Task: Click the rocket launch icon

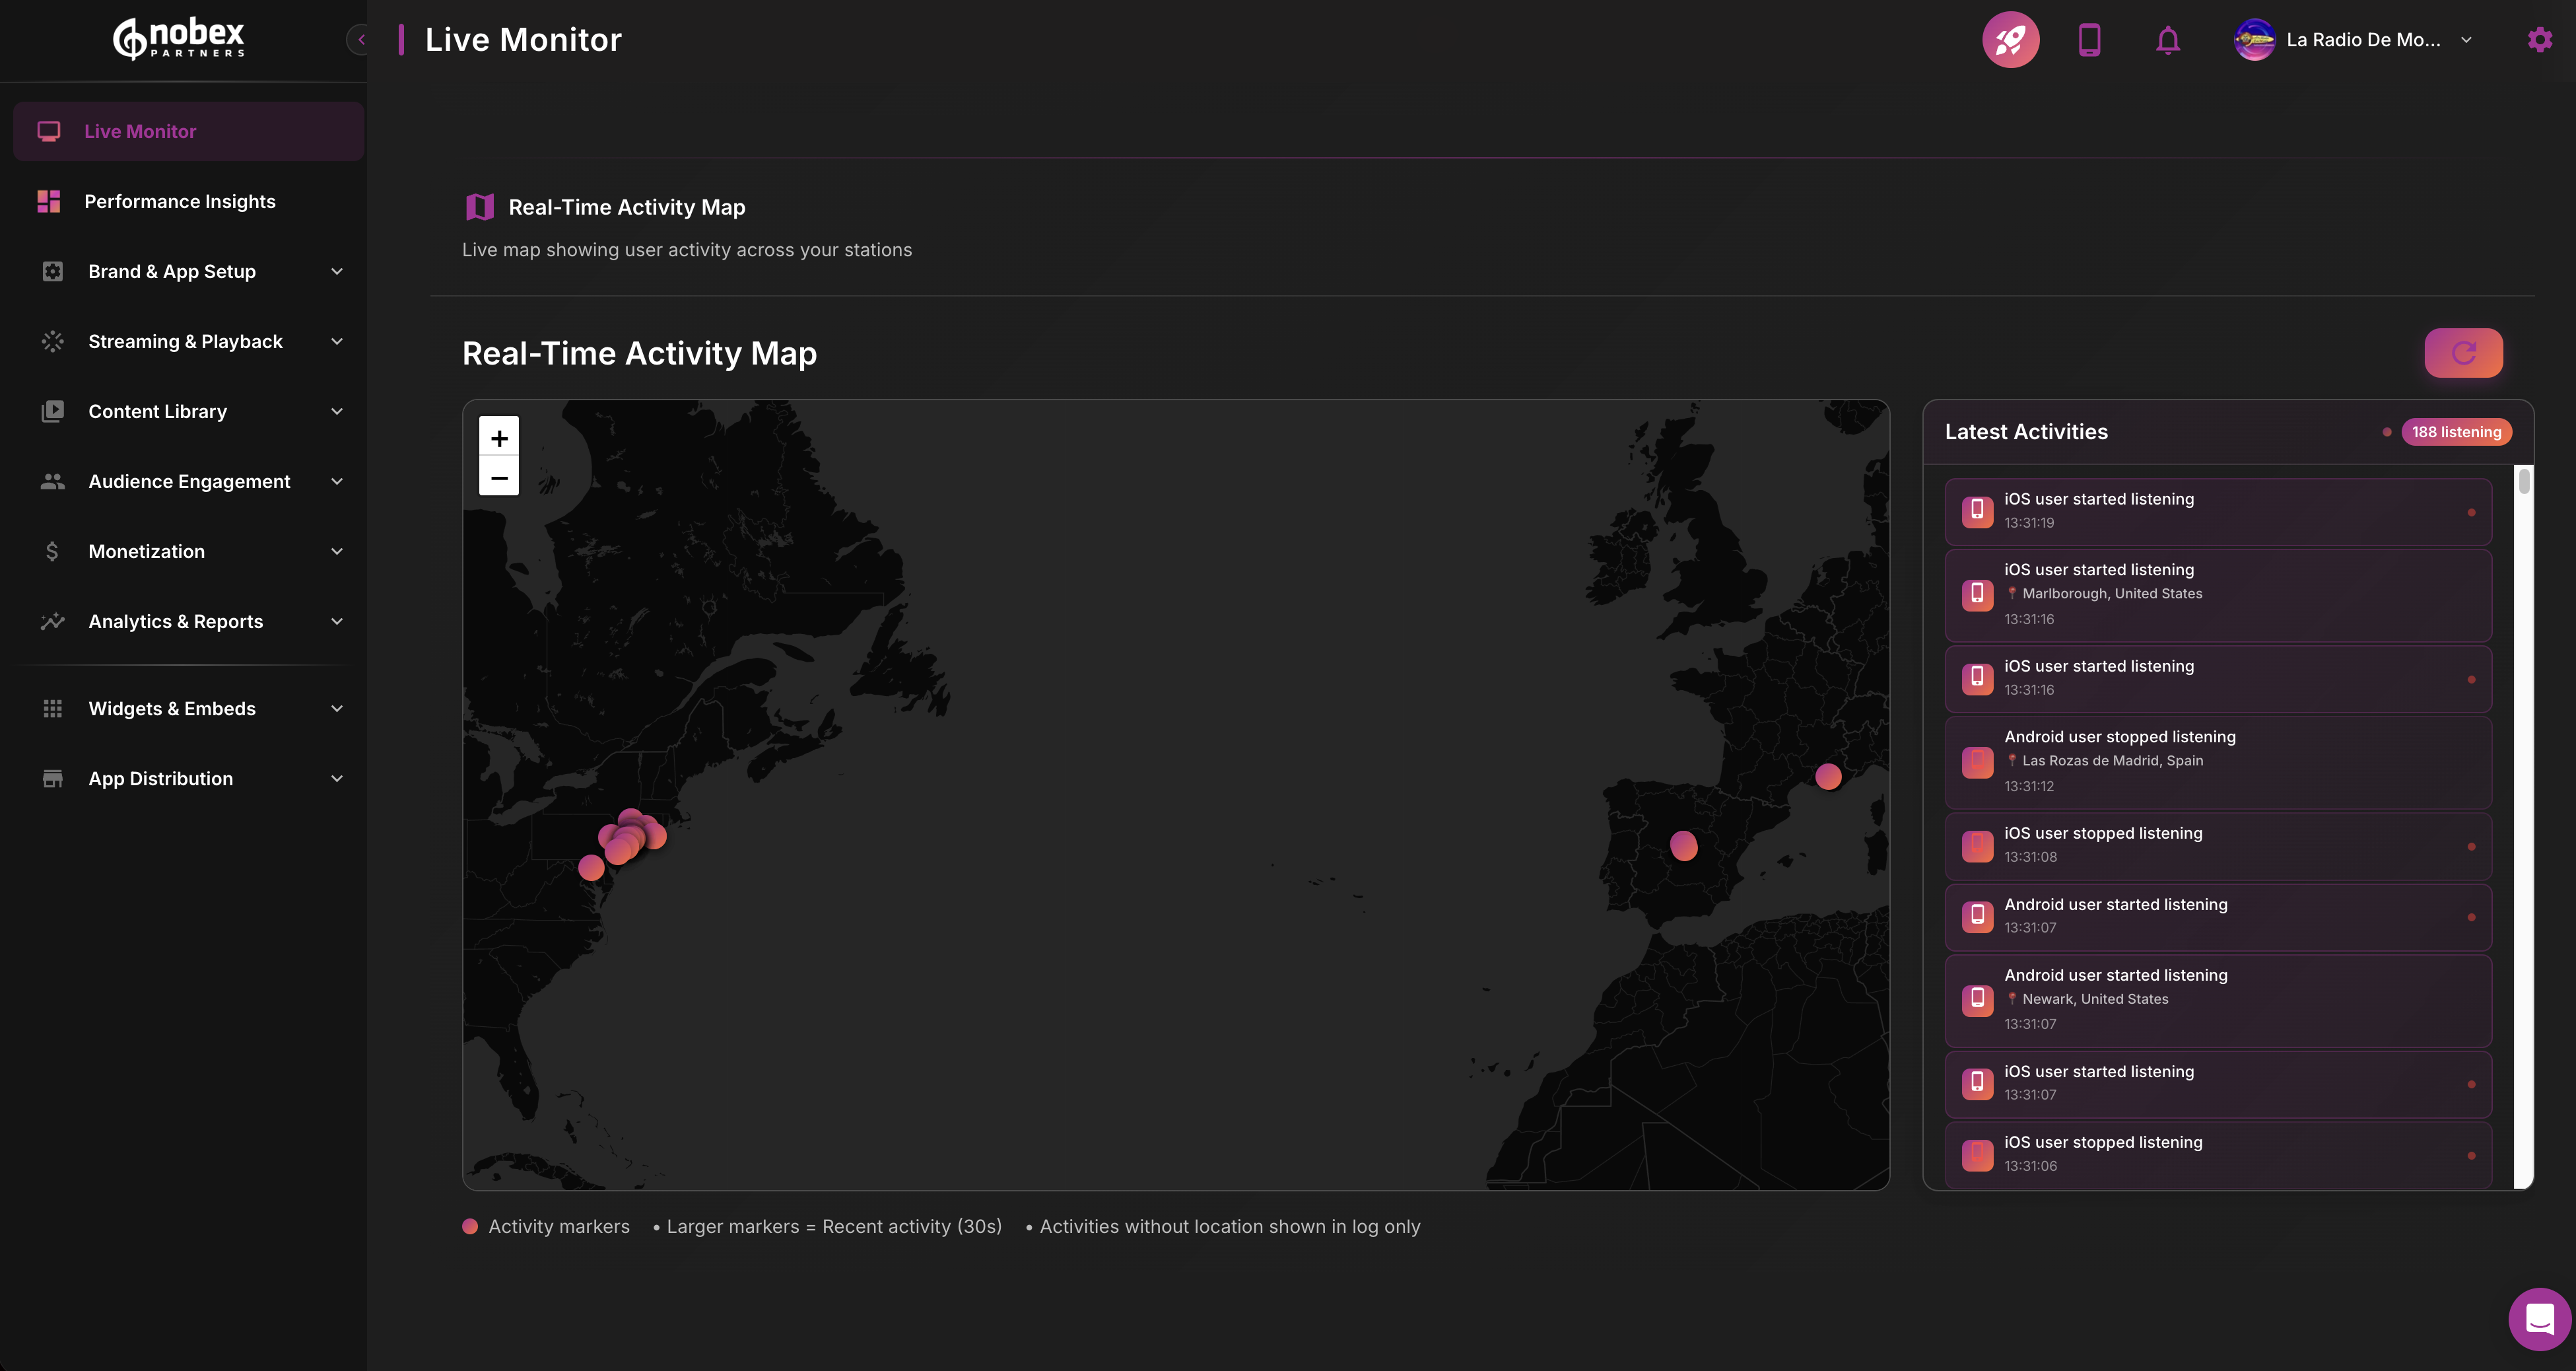Action: (x=2010, y=40)
